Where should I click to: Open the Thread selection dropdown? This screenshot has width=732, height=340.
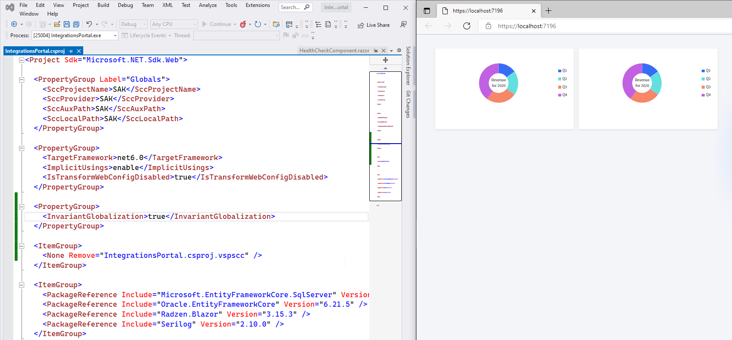point(237,35)
